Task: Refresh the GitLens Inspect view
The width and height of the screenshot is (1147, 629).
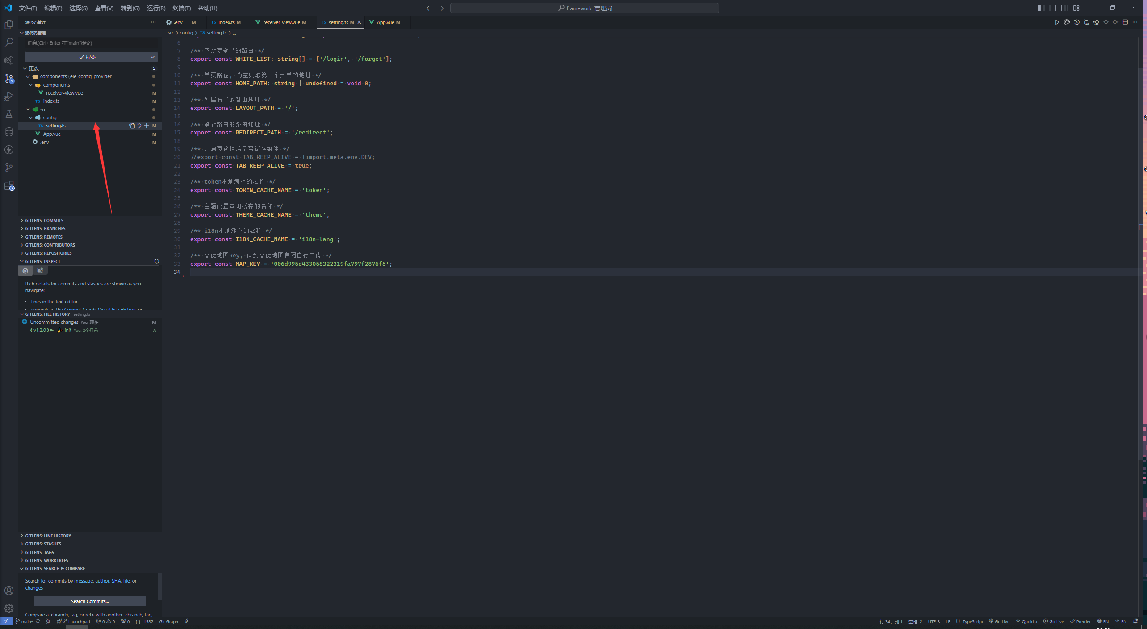Action: coord(156,261)
